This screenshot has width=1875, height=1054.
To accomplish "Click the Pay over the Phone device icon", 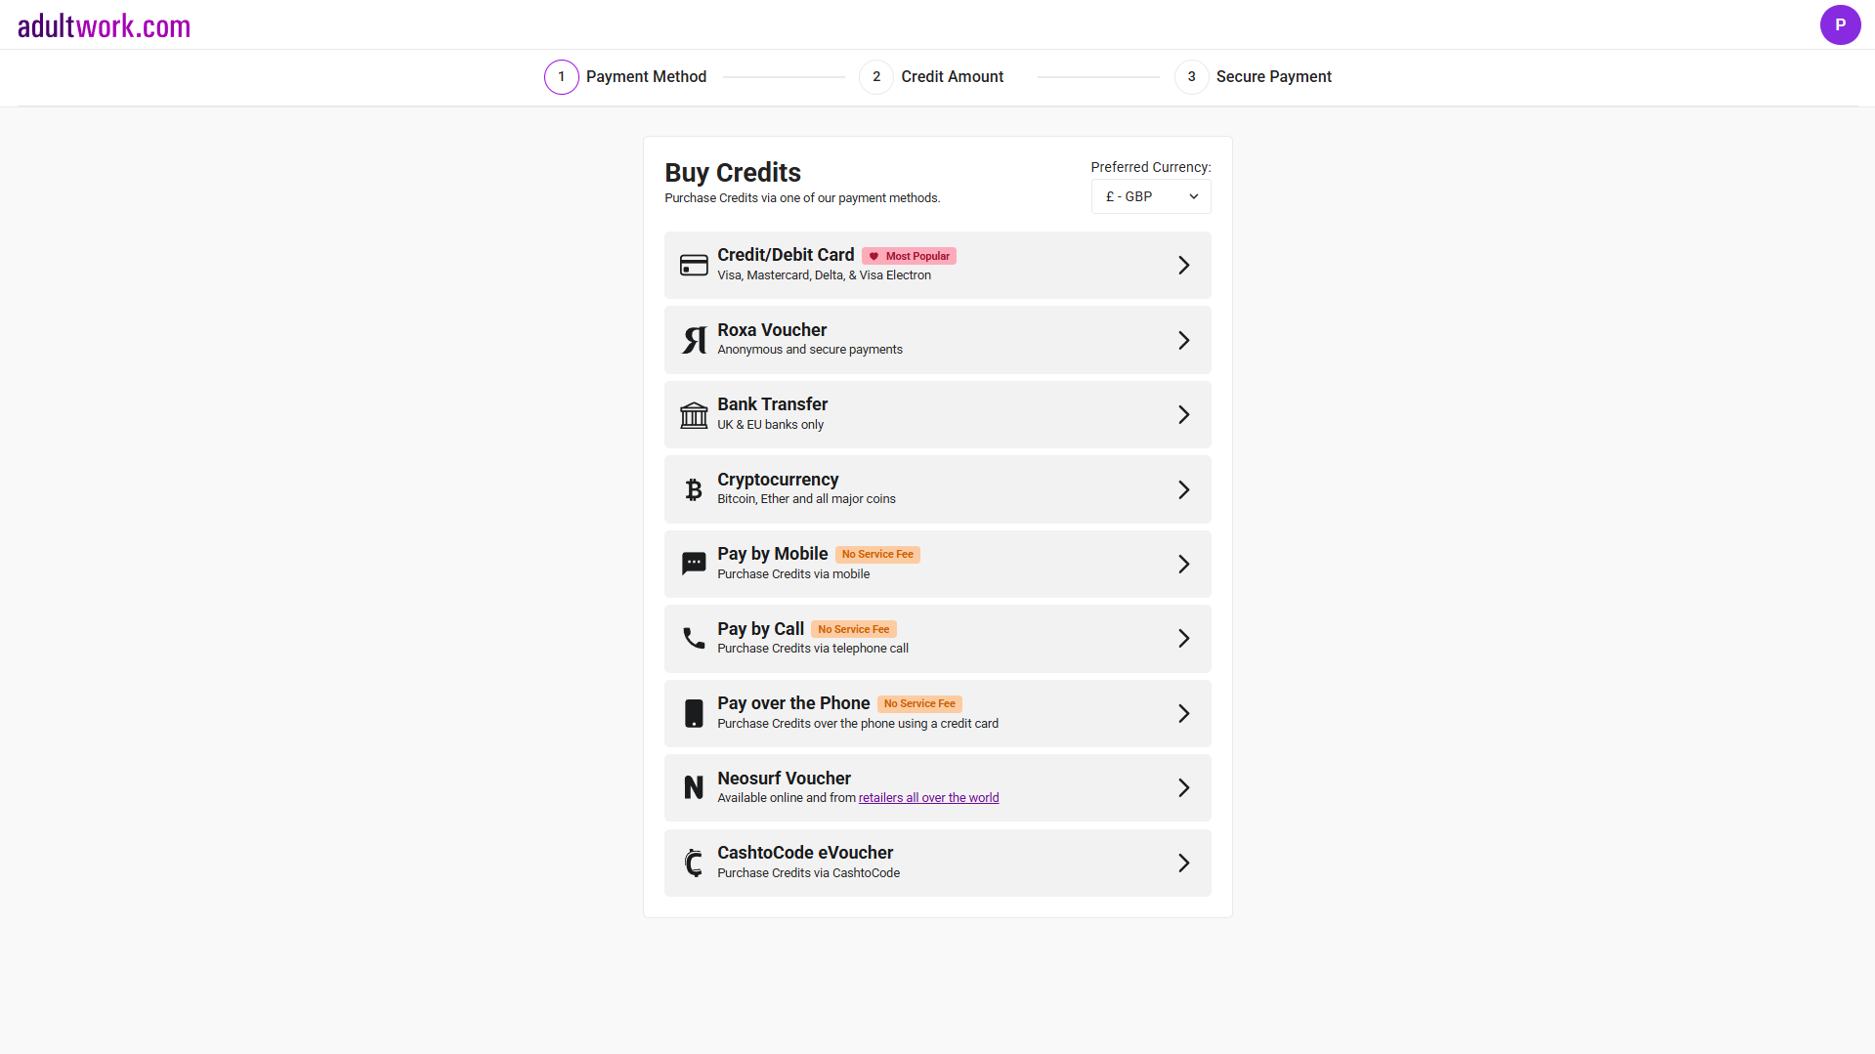I will pyautogui.click(x=694, y=713).
